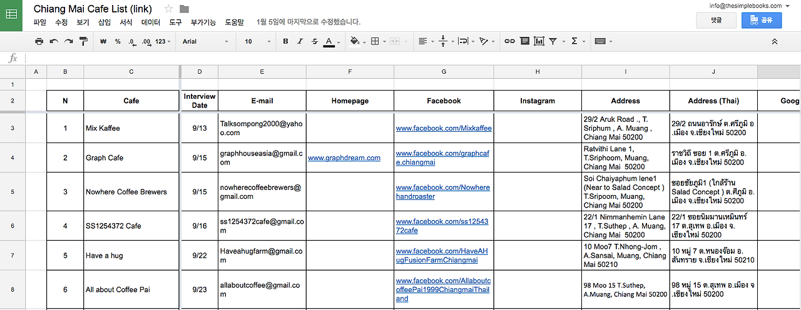Viewport: 801px width, 310px height.
Task: Open the borders menu
Action: [377, 41]
